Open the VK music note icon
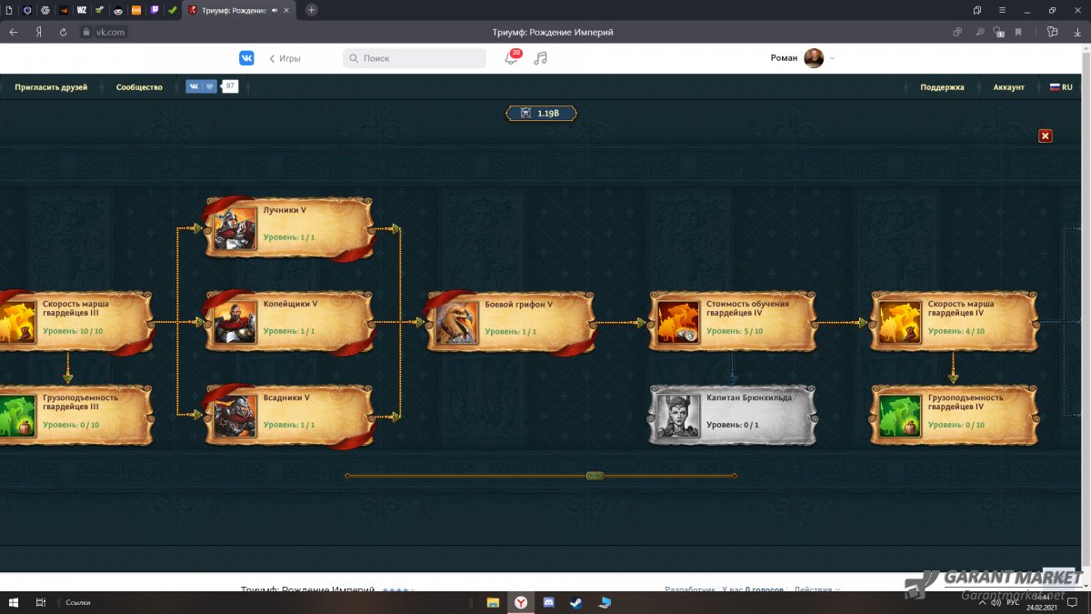The width and height of the screenshot is (1091, 614). click(x=541, y=58)
